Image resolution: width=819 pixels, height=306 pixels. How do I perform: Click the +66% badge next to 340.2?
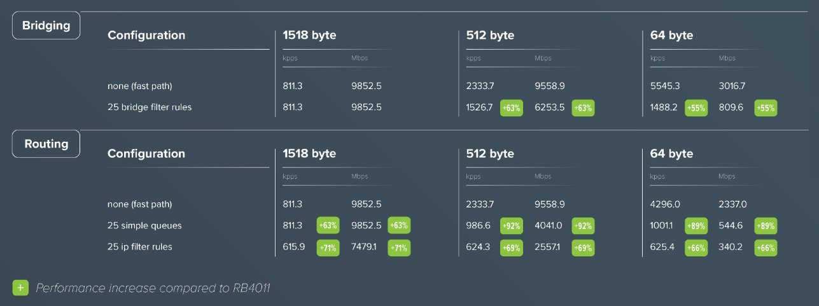pos(766,247)
